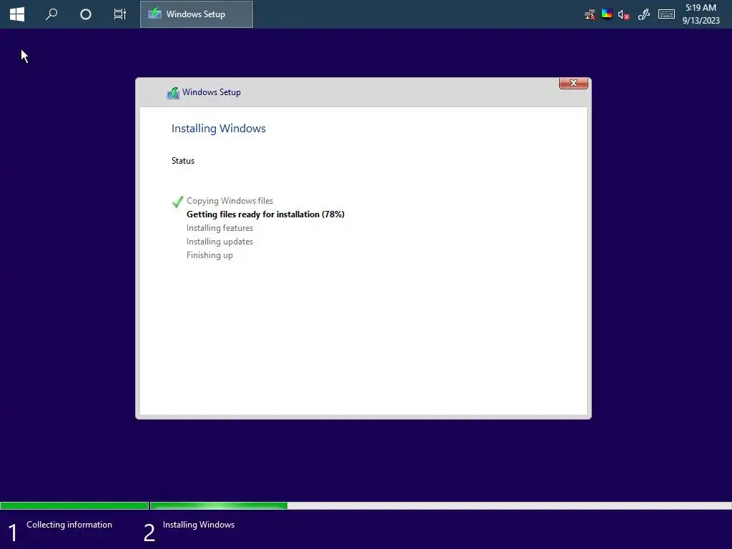
Task: Click step 1 "Collecting information" label
Action: 69,525
